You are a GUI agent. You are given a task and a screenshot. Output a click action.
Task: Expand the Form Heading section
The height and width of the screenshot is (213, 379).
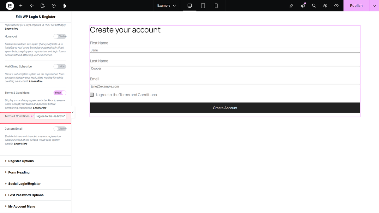[36, 172]
